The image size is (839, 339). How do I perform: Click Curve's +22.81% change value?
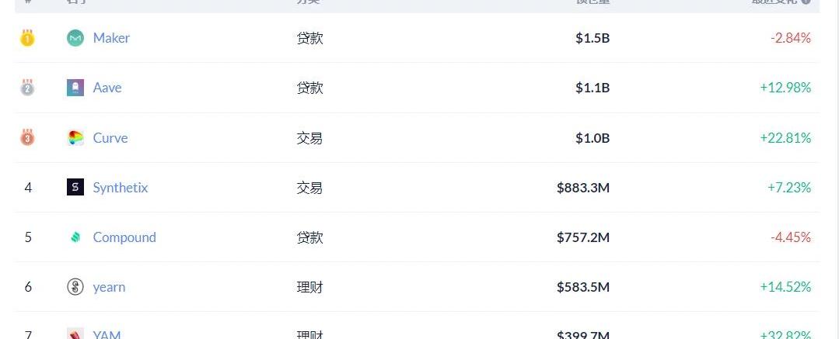(785, 138)
